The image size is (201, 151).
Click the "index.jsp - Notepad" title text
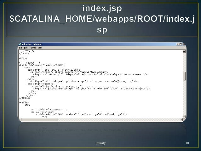(32, 44)
